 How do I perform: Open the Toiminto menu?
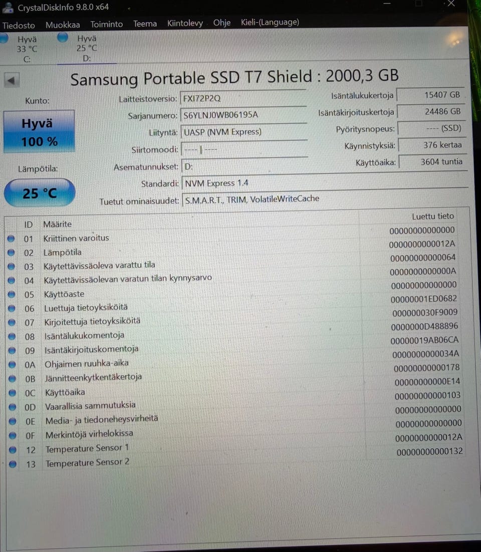coord(107,24)
